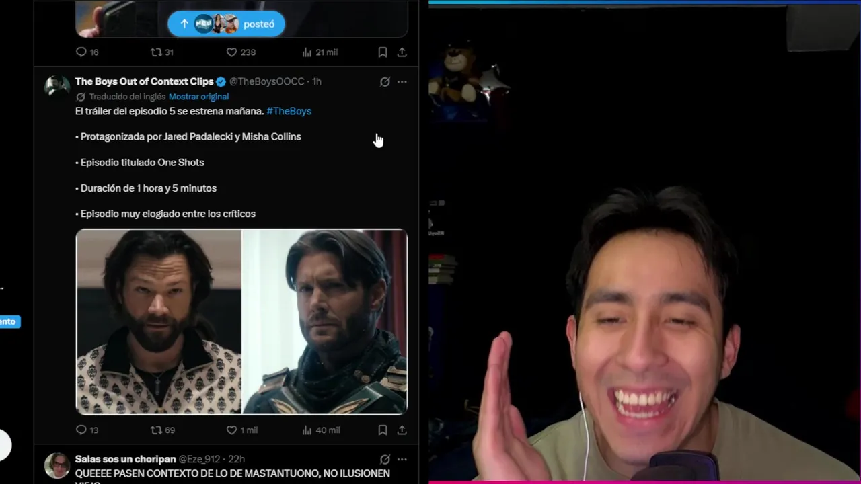
Task: View analytics of The Boys tweet 40 mil
Action: 320,430
